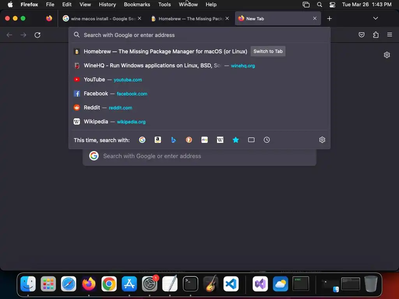This screenshot has width=399, height=299.
Task: Open the Reddit reddit.com suggestion
Action: click(x=199, y=107)
